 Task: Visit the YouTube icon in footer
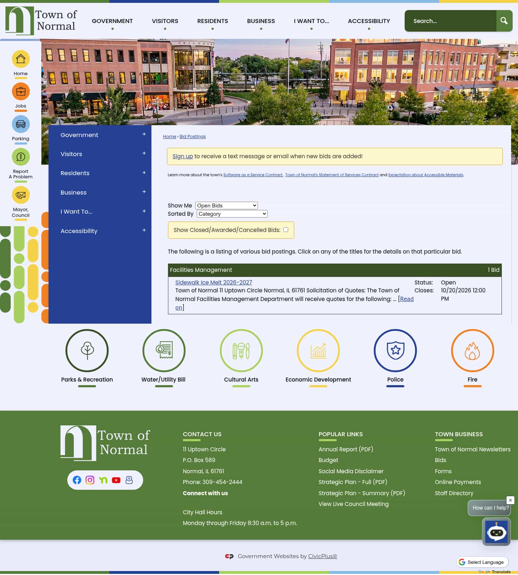pos(116,480)
